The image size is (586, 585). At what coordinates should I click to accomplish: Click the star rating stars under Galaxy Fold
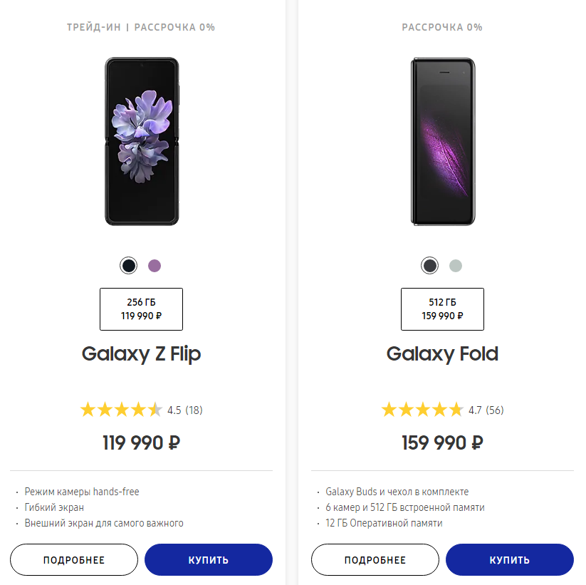[422, 409]
